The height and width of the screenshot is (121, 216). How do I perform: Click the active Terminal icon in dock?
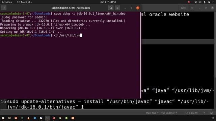47,118
